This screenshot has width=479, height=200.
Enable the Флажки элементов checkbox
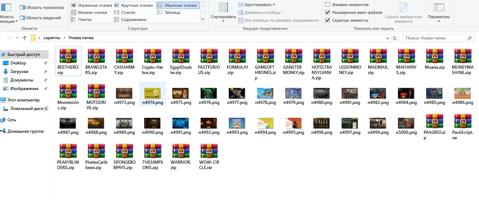[327, 5]
